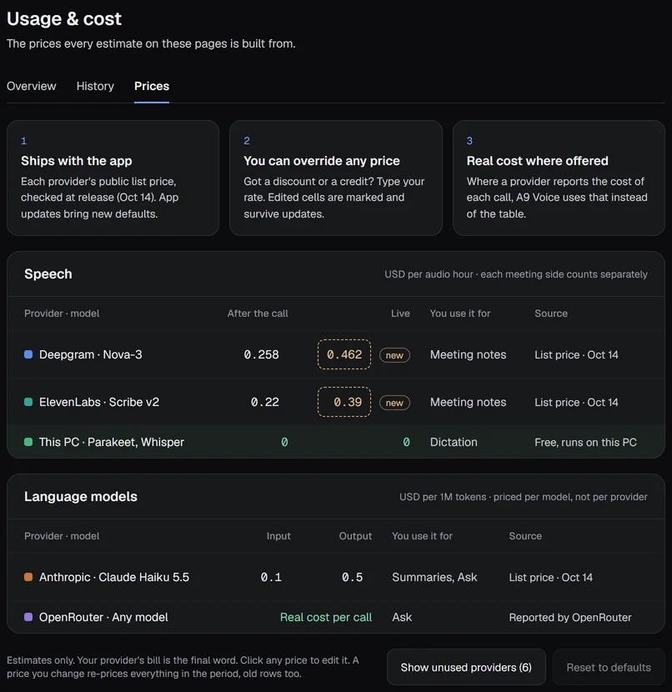Click the Usage & cost page title

point(64,19)
